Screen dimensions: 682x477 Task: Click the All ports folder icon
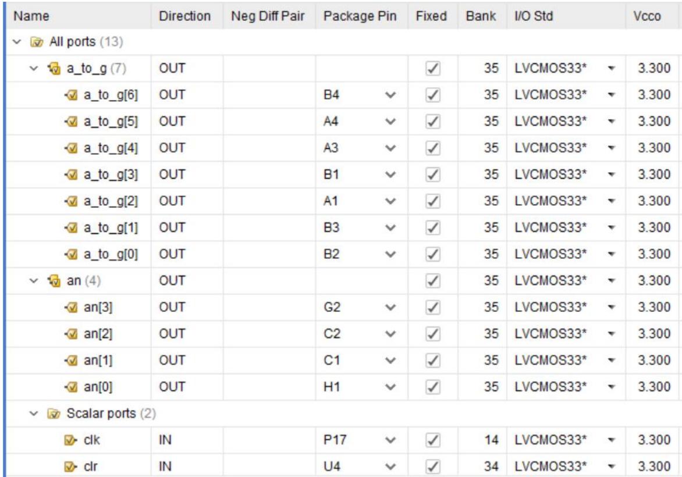[x=37, y=42]
